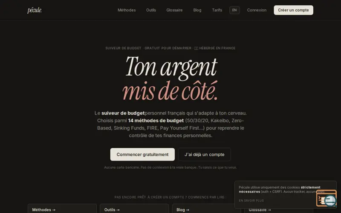Screen dimensions: 341x213
Task: Open the Méthodes navigation item
Action: 127,10
